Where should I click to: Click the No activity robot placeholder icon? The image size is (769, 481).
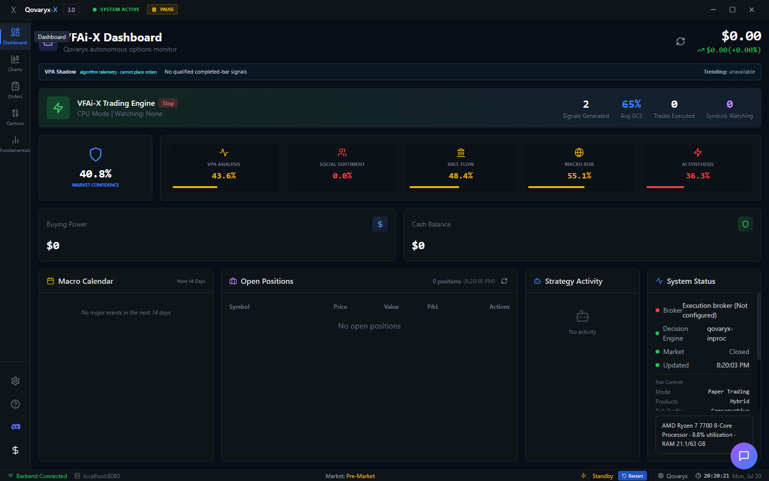pos(583,316)
